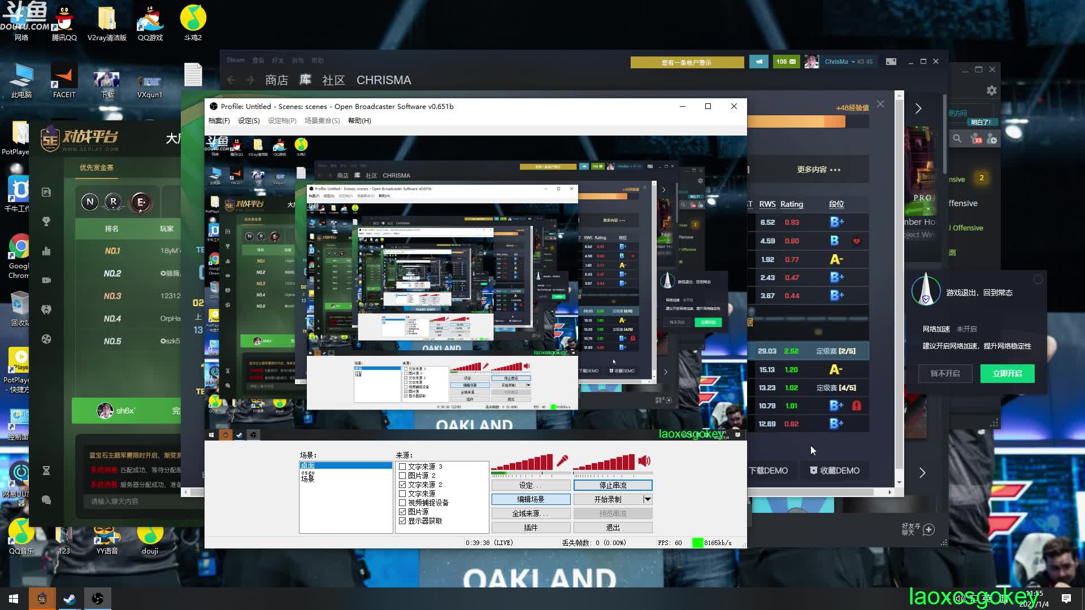Open the 开始录制 dropdown arrow
Image resolution: width=1085 pixels, height=610 pixels.
(648, 499)
